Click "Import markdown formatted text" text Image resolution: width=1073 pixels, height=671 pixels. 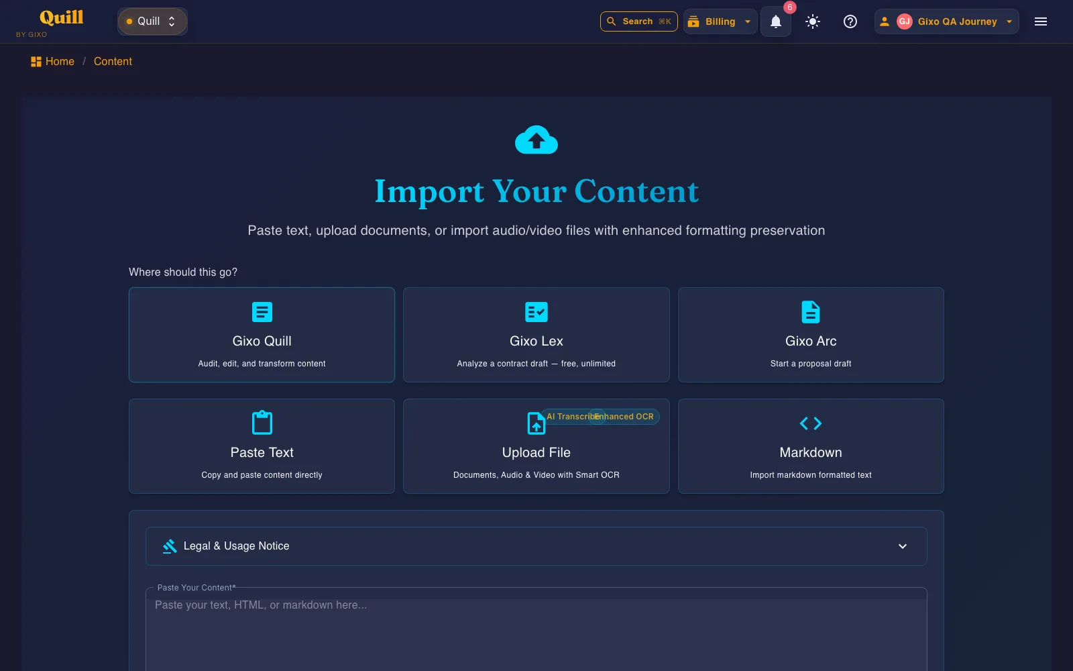pyautogui.click(x=811, y=475)
